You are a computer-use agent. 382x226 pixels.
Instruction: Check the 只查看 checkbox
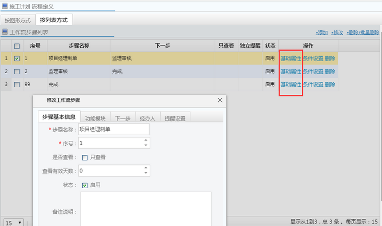click(85, 157)
